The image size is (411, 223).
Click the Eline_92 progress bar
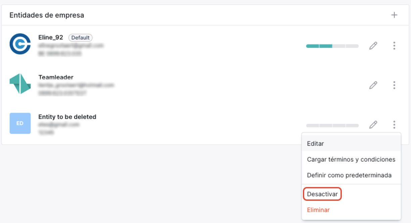332,46
